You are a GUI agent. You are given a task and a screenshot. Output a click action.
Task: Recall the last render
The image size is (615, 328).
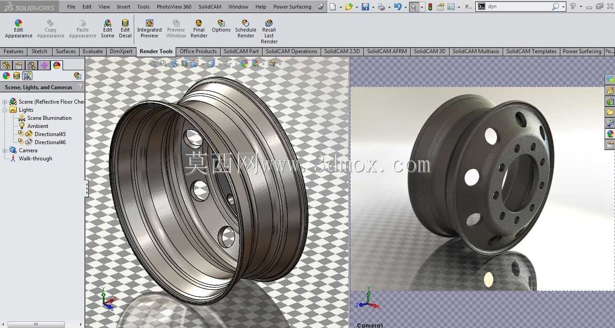pyautogui.click(x=269, y=32)
